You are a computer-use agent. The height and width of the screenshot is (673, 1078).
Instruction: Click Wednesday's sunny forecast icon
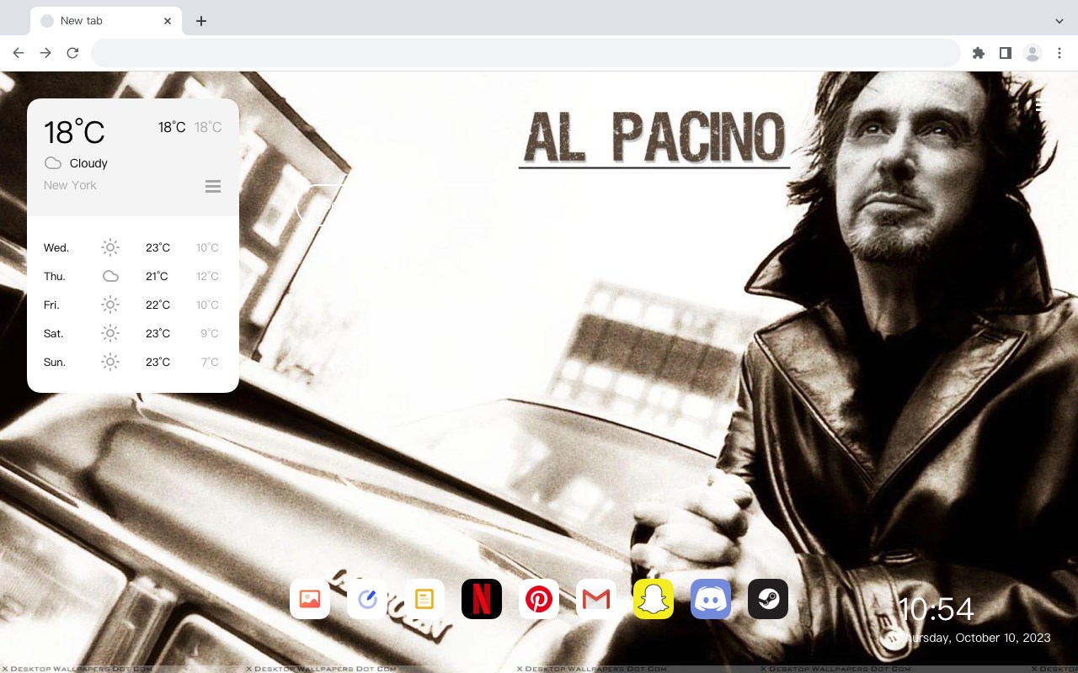[x=110, y=247]
